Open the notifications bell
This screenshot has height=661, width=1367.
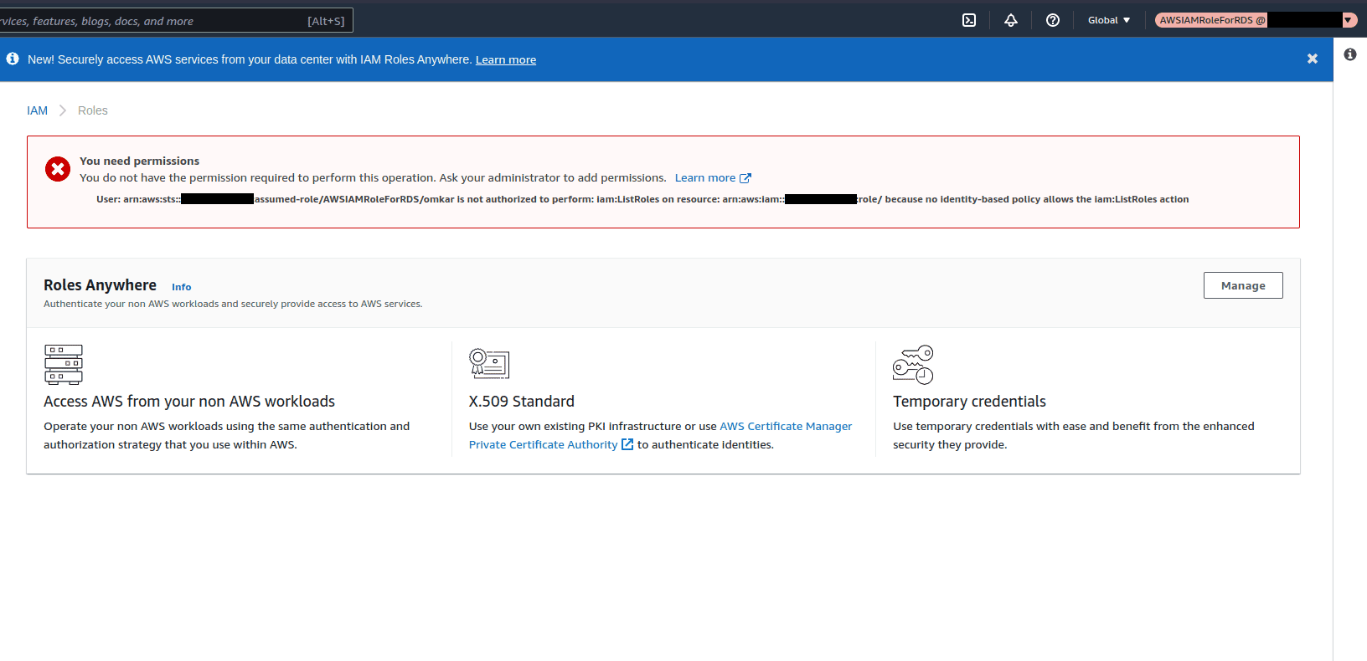pyautogui.click(x=1011, y=20)
